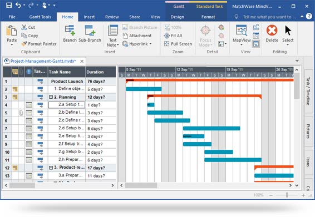Open the Icons side panel

pyautogui.click(x=308, y=162)
